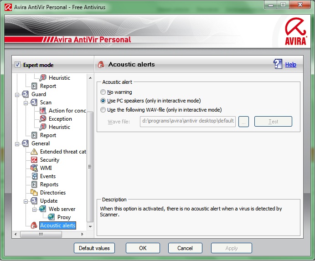Select the Extended threat categories tree item
The width and height of the screenshot is (315, 261).
coord(63,152)
